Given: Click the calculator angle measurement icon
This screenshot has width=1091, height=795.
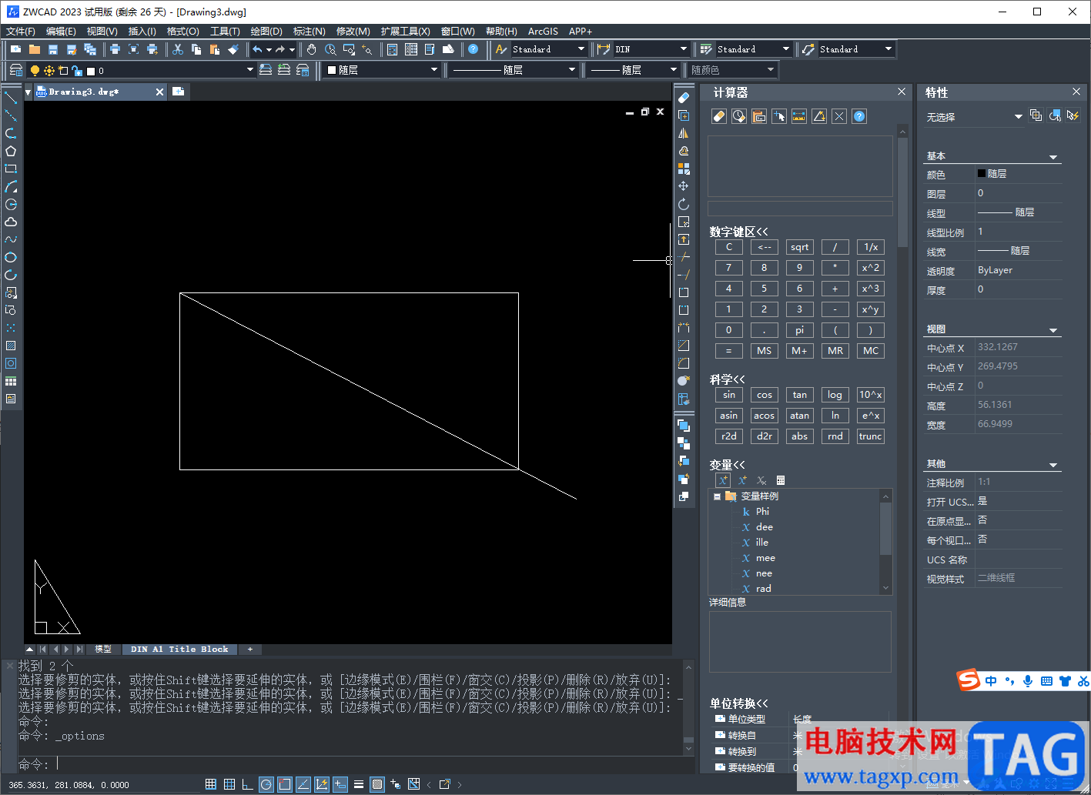Looking at the screenshot, I should point(819,116).
